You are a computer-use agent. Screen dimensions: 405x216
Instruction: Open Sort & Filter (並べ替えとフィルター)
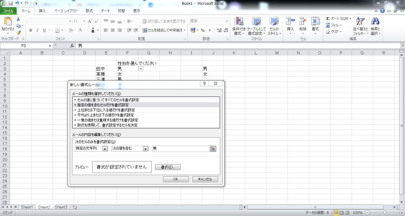point(360,26)
